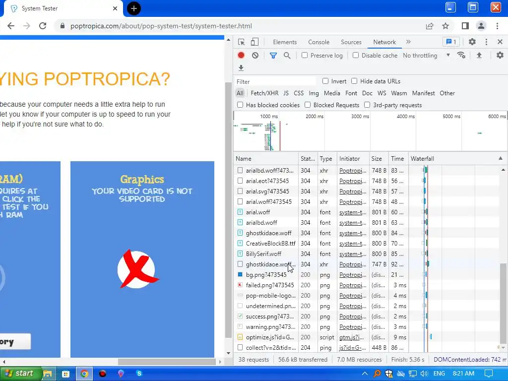Open browser side panel icon
The height and width of the screenshot is (381, 508).
[x=465, y=26]
